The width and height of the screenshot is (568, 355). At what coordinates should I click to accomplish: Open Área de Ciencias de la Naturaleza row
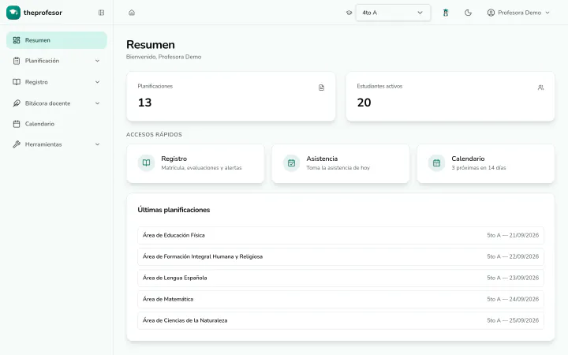click(x=341, y=320)
